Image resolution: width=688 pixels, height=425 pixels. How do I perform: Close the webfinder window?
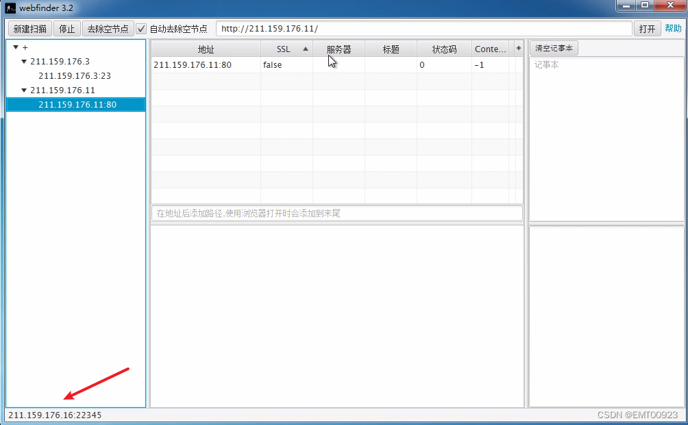coord(670,5)
